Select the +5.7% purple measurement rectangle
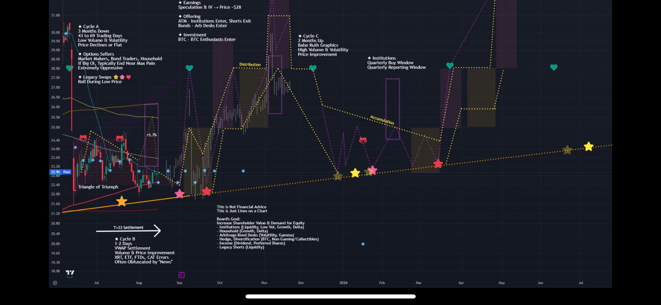Screen dimensions: 661x305 click(151, 135)
